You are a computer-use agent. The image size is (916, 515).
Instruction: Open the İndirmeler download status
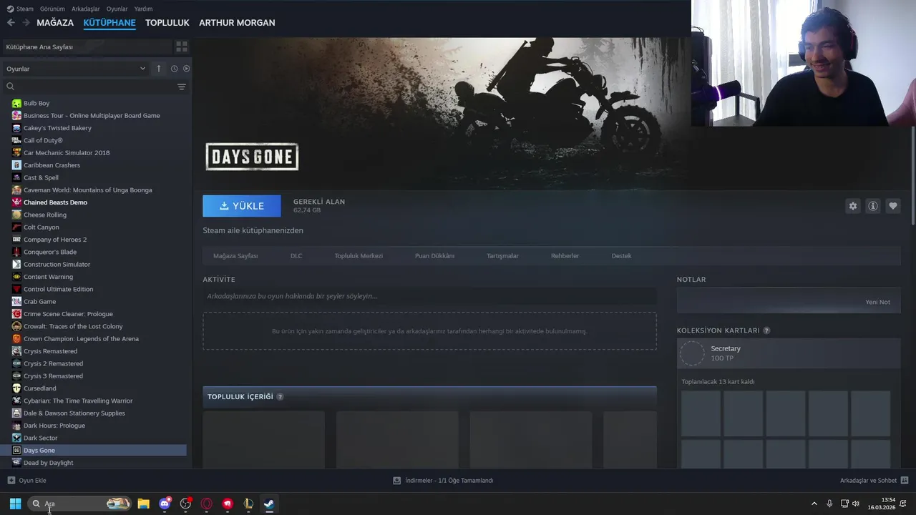pyautogui.click(x=443, y=481)
